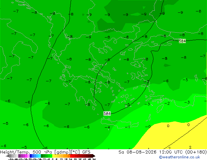Image resolution: width=207 pixels, height=160 pixels.
Task: Click the '12:00 UTC' time label
Action: [x=172, y=152]
